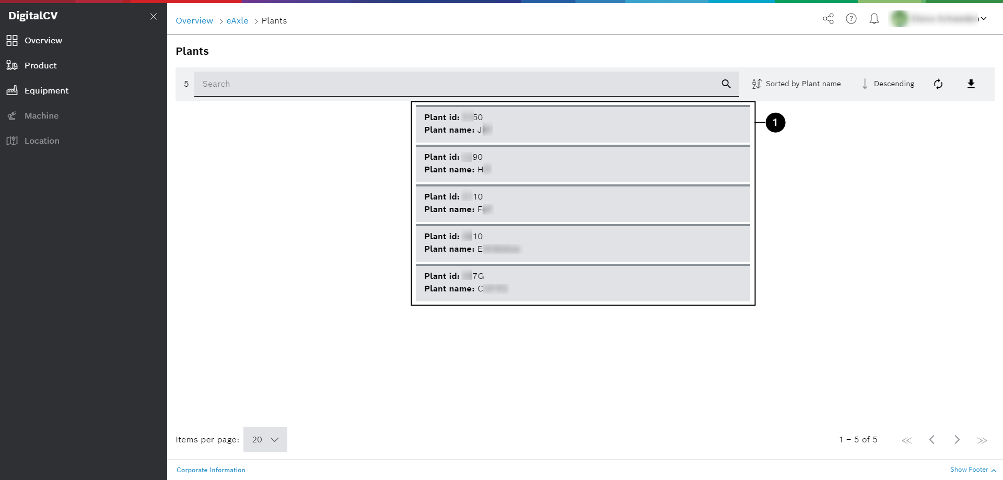Open notifications bell

tap(874, 19)
